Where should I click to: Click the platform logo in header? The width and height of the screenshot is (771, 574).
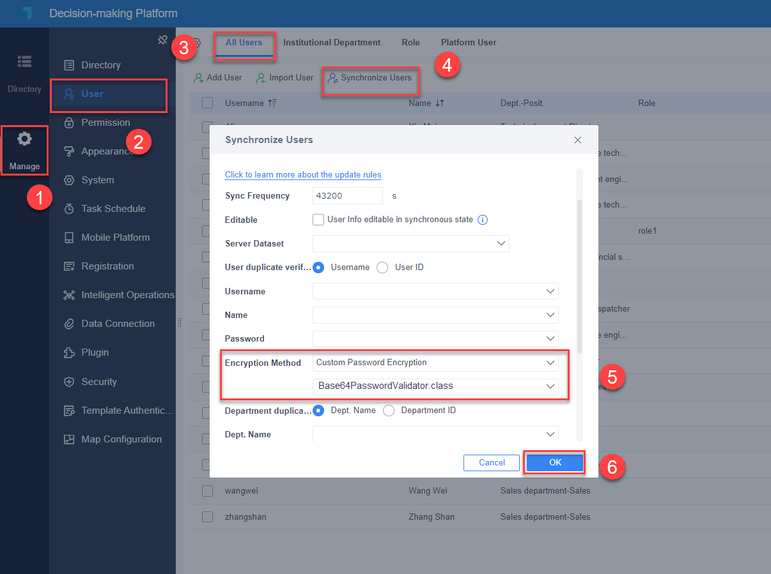[x=26, y=13]
